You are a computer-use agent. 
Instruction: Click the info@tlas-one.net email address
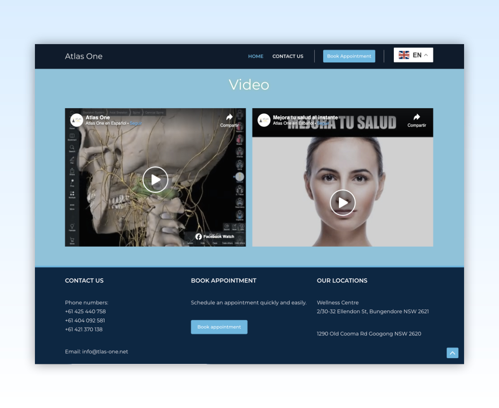105,351
